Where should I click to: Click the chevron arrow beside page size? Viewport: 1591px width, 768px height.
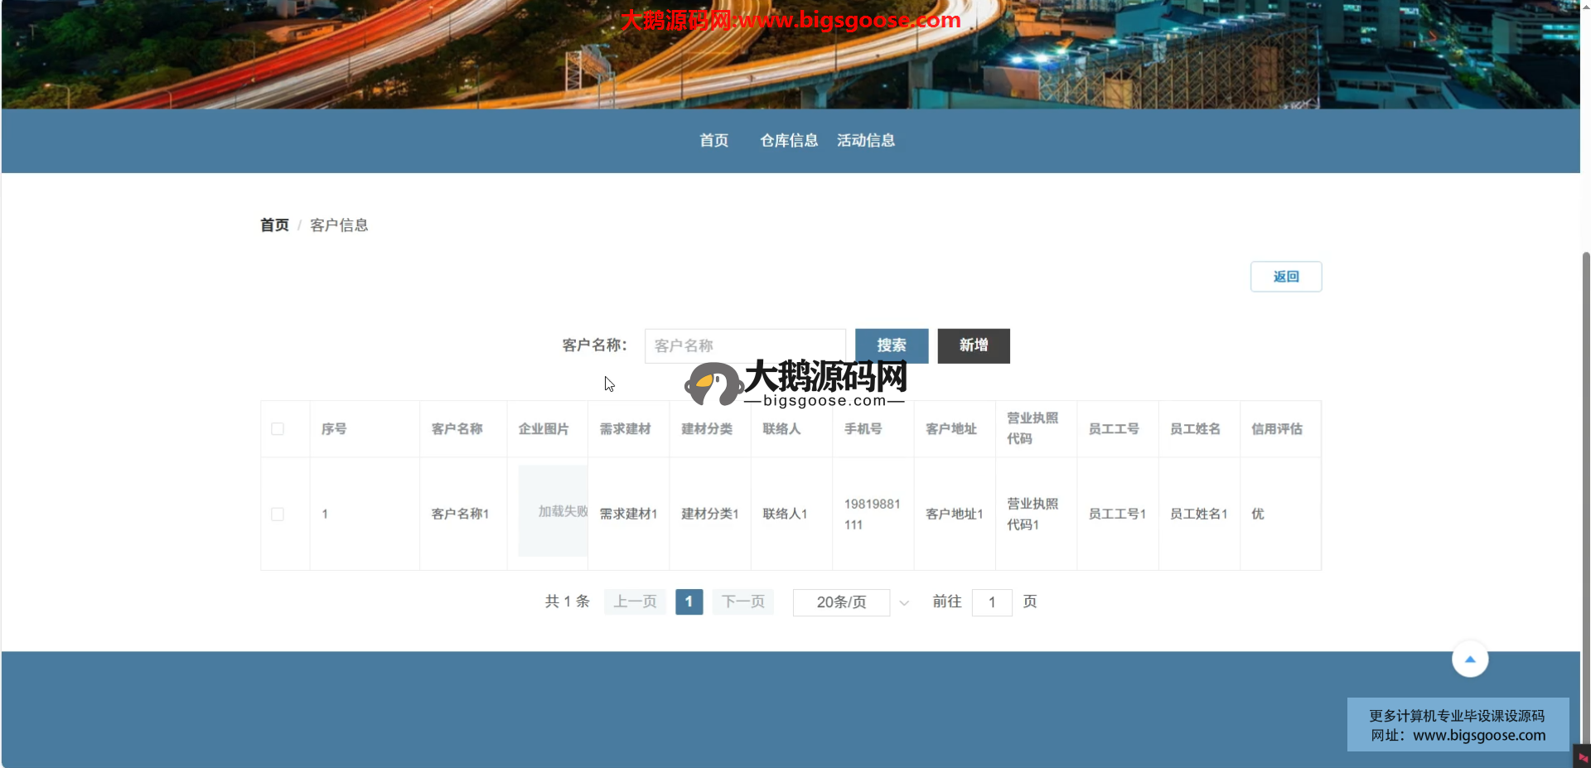pos(904,603)
